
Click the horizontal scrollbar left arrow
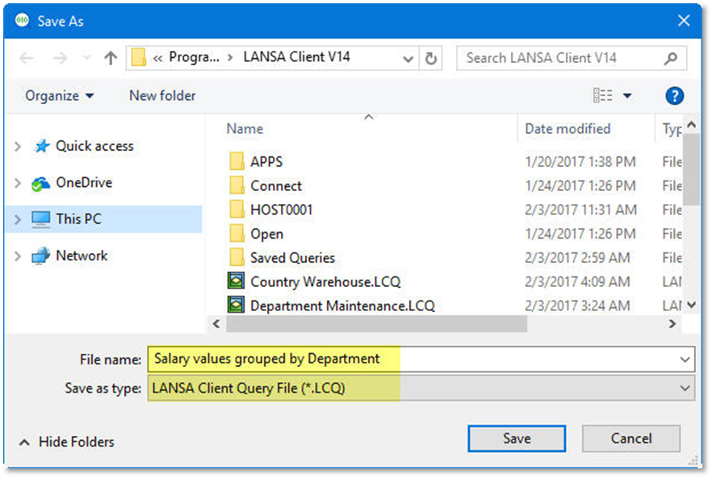(216, 324)
